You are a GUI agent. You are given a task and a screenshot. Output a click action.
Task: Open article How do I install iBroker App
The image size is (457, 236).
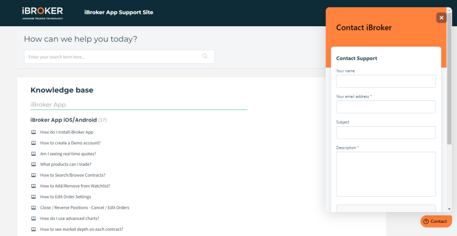[67, 132]
